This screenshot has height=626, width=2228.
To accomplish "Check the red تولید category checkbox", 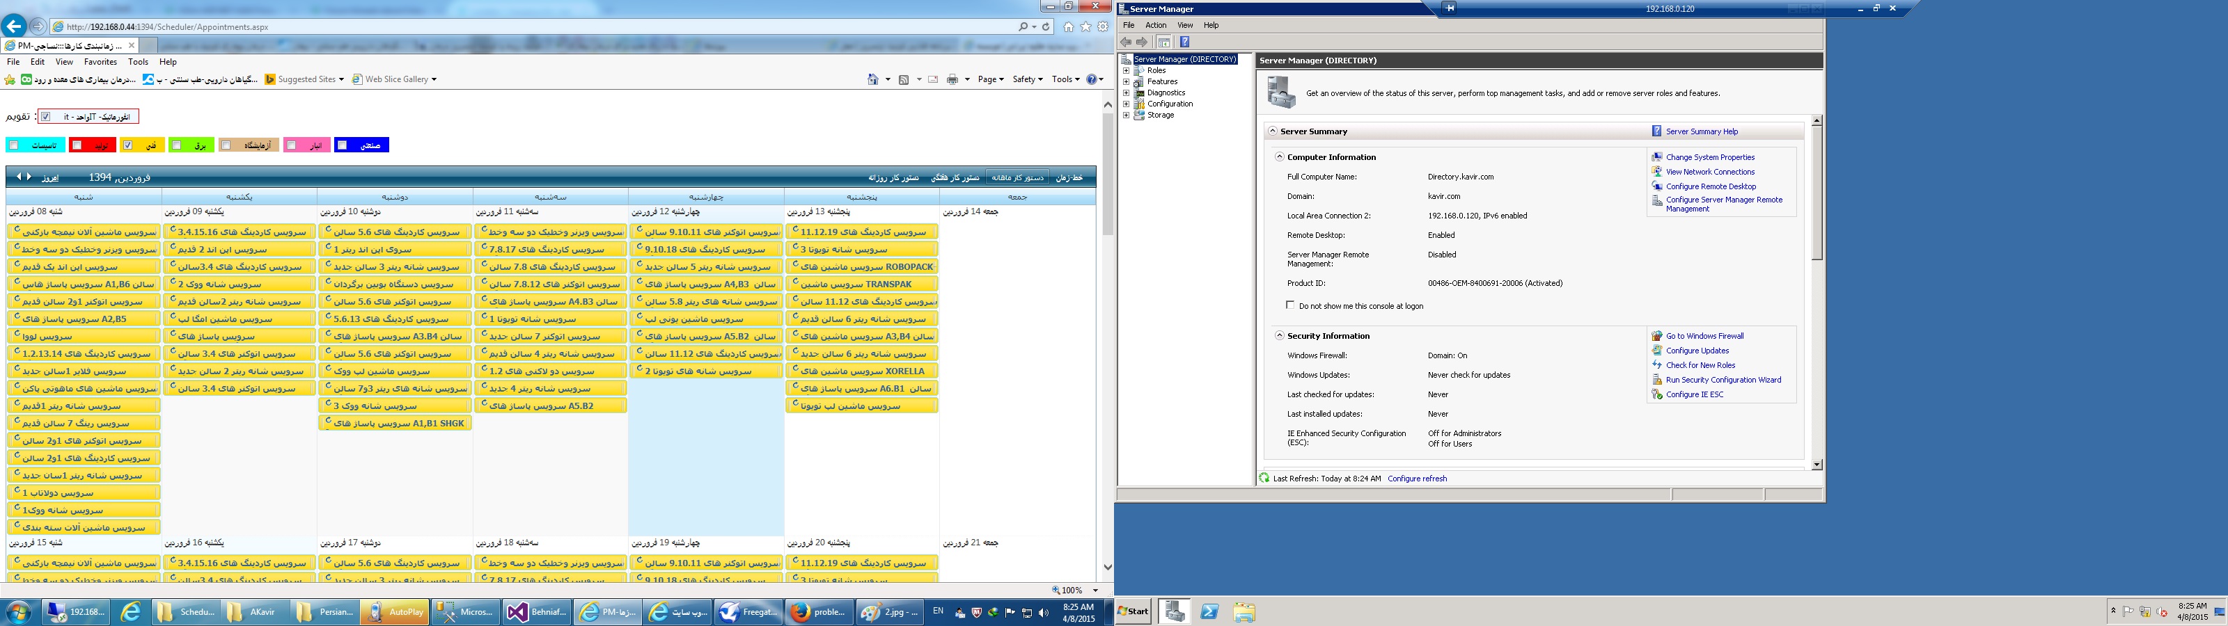I will [x=76, y=145].
